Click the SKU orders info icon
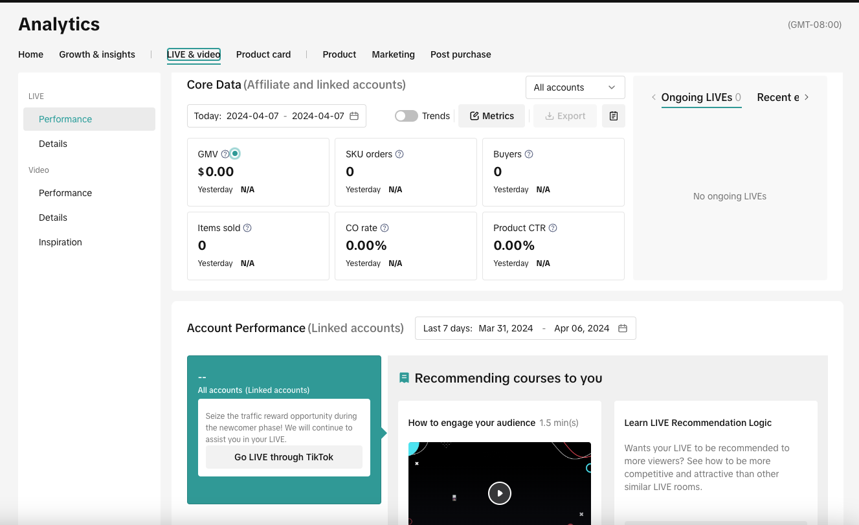The image size is (859, 525). (x=399, y=154)
